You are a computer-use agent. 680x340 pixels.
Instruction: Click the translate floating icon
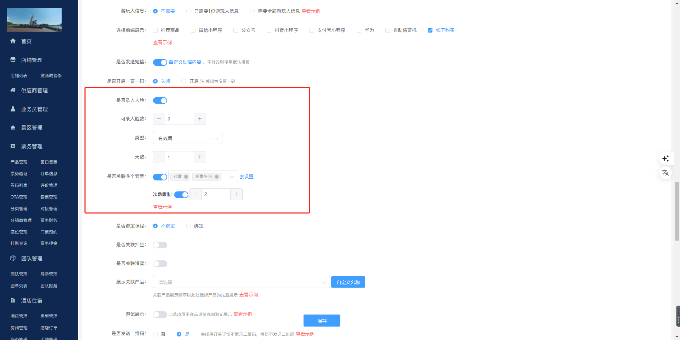pyautogui.click(x=665, y=173)
